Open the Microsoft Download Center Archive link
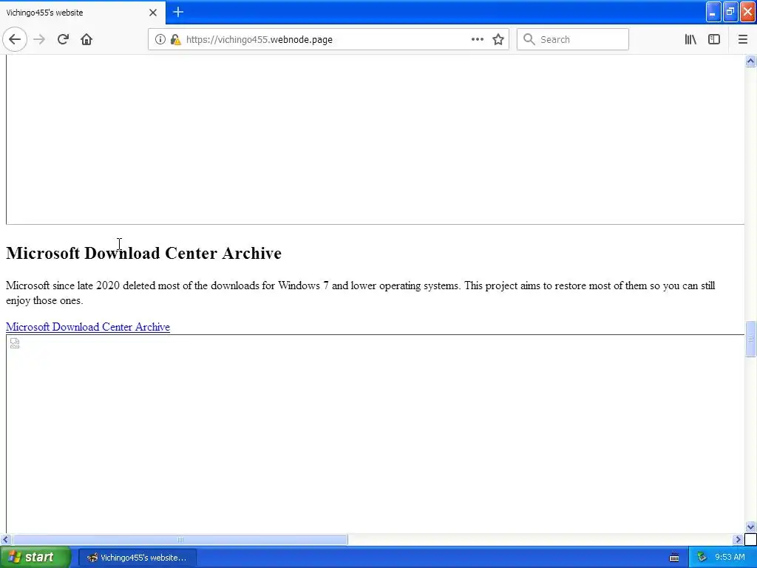Image resolution: width=757 pixels, height=568 pixels. tap(88, 327)
